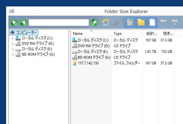Select the MD5 checksum option
The height and width of the screenshot is (124, 183).
163,21
